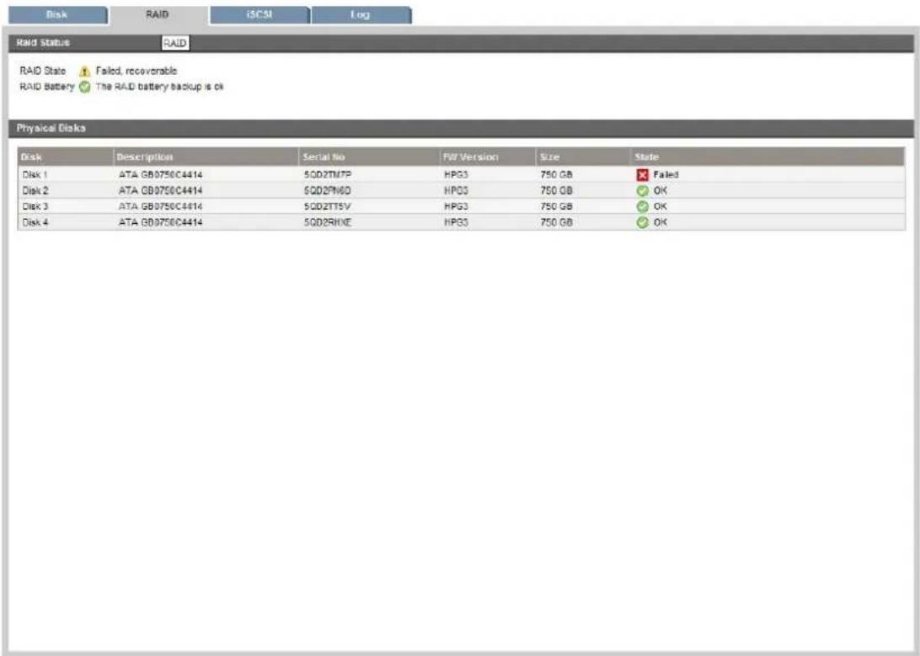The width and height of the screenshot is (920, 656).
Task: Click the Failed state text of Disk 1
Action: point(666,174)
